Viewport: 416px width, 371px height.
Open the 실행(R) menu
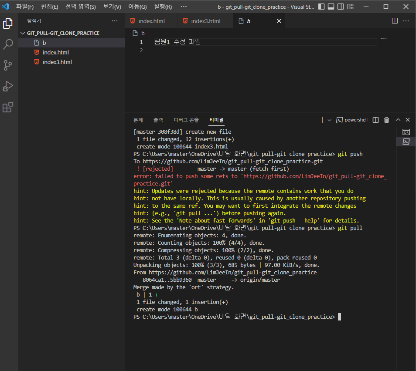(x=163, y=7)
